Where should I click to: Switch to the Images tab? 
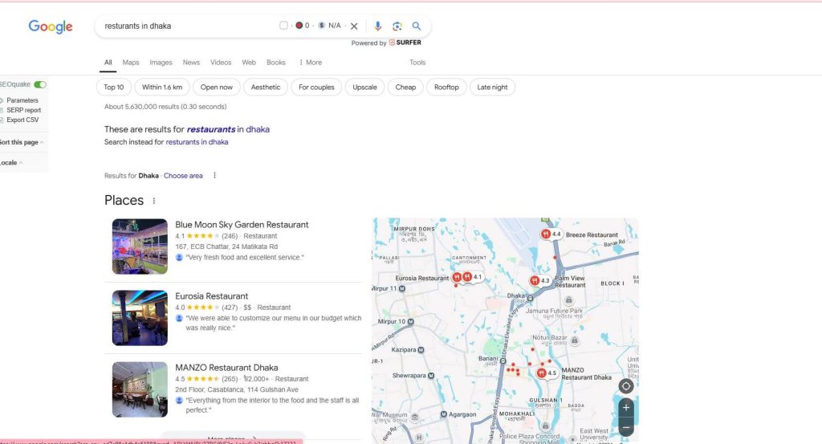pos(161,63)
